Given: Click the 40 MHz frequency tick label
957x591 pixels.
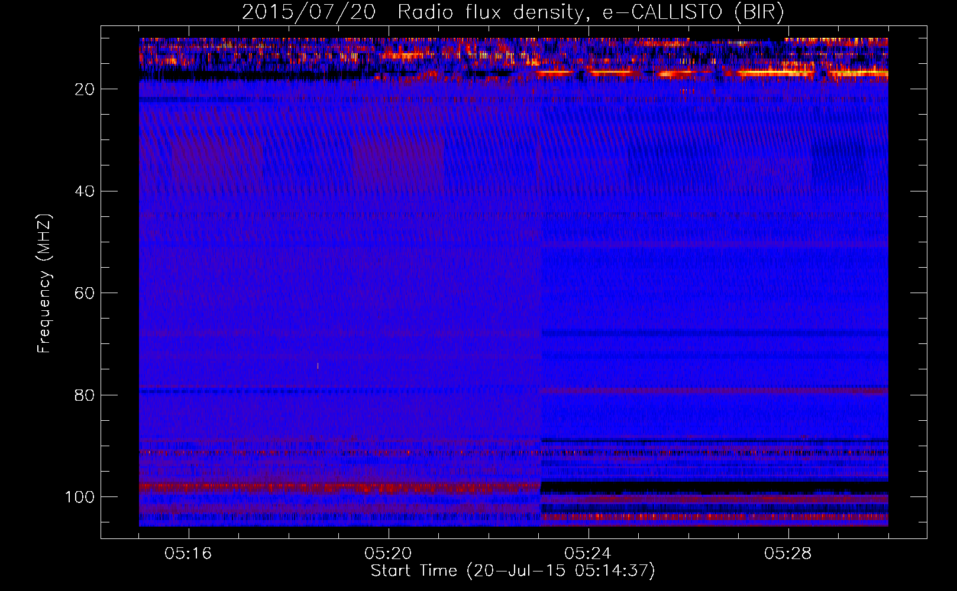Looking at the screenshot, I should 85,191.
